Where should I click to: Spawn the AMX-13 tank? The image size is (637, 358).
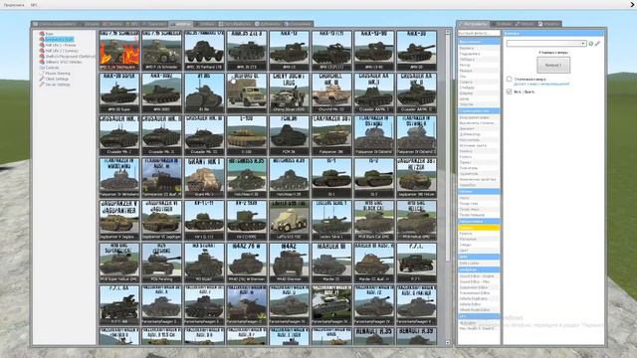pos(289,50)
